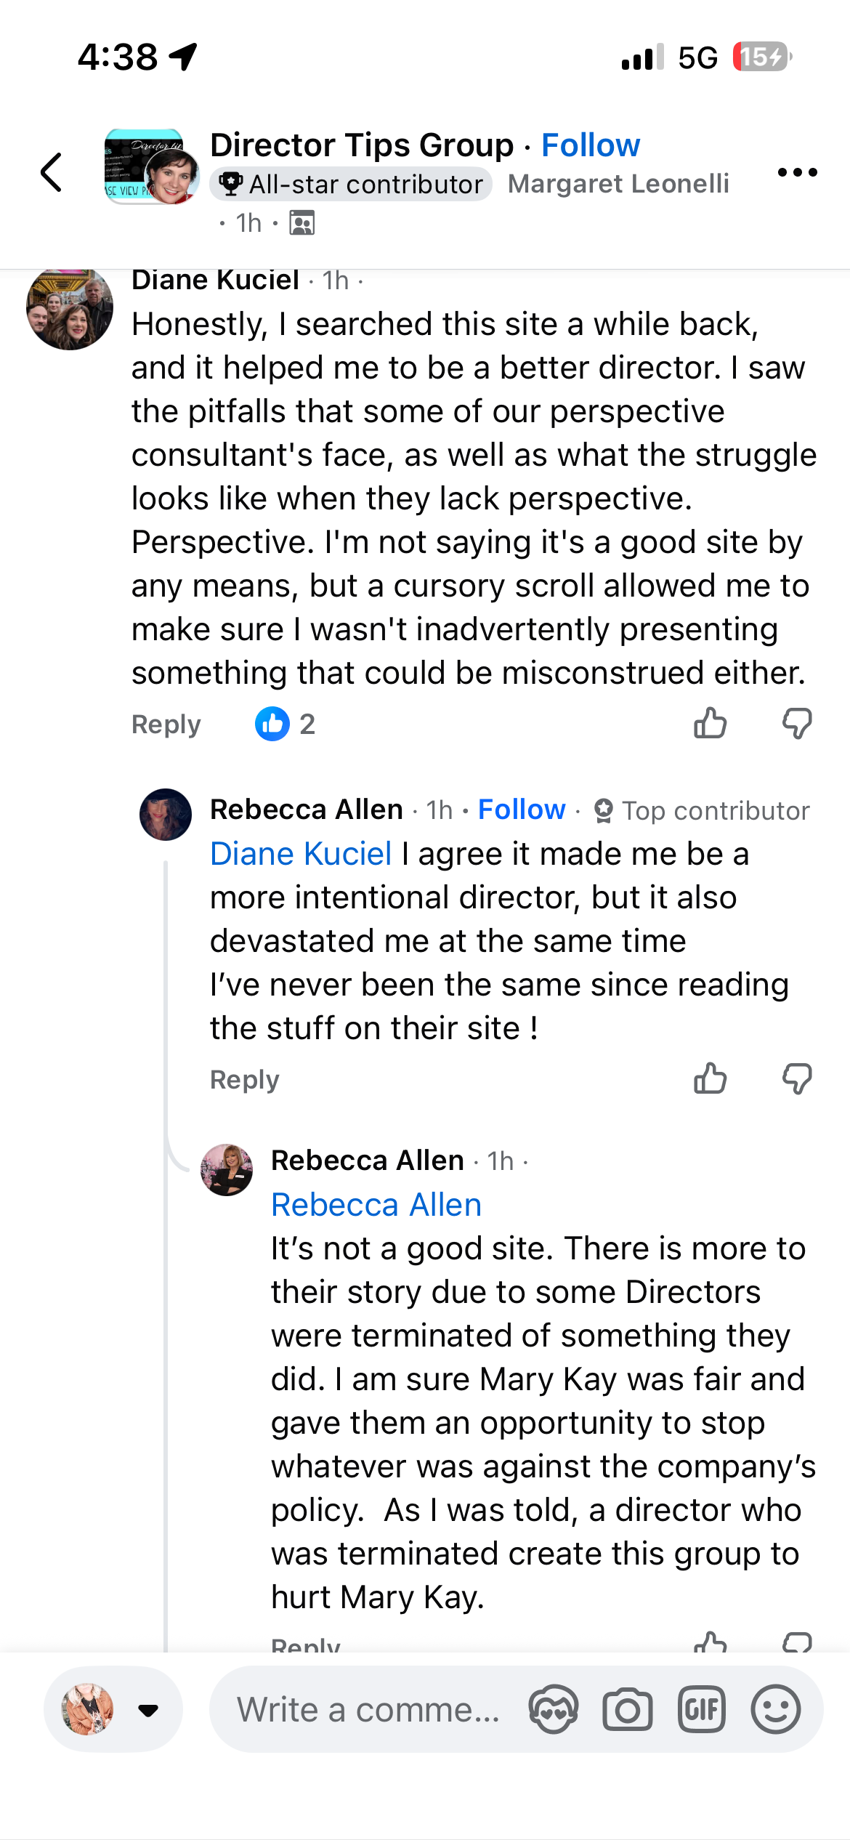Tap the camera icon to attach photo
Screen dimensions: 850x1840
(x=627, y=1710)
